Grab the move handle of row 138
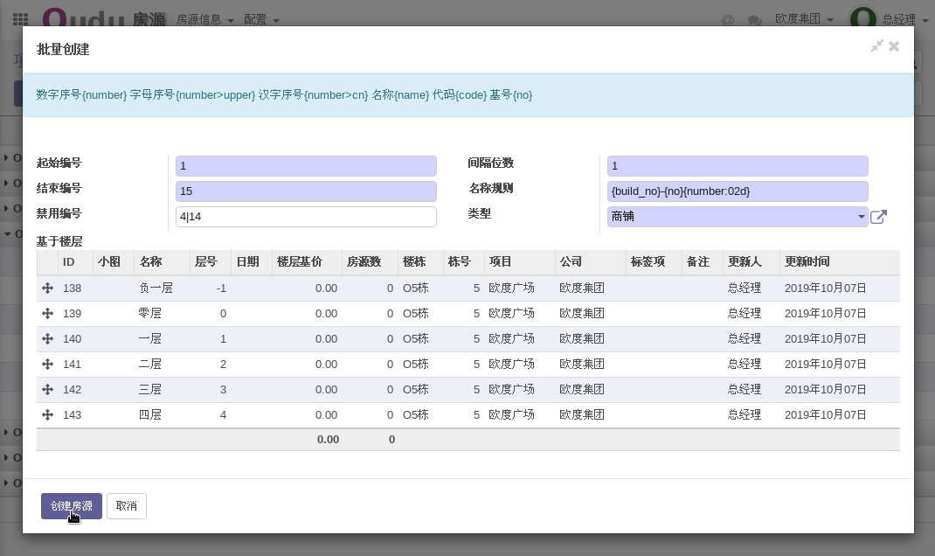 coord(48,288)
